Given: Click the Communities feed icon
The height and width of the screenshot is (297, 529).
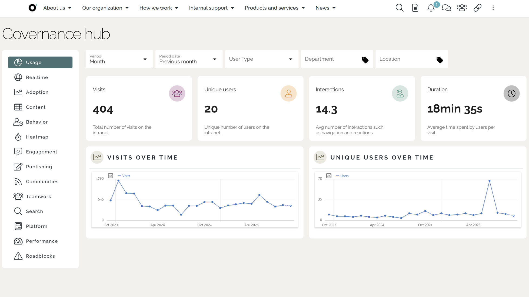Looking at the screenshot, I should click(18, 182).
